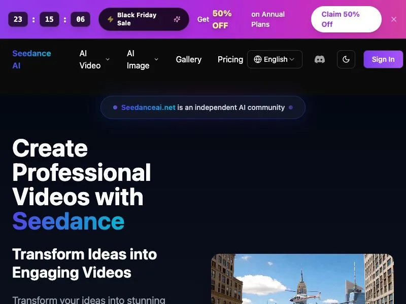Click the Black Friday Sale badge
This screenshot has width=406, height=304.
(x=144, y=19)
